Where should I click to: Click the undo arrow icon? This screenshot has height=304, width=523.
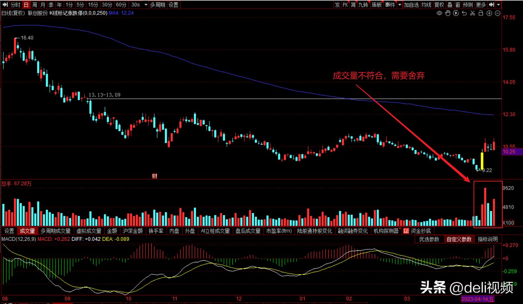464,13
